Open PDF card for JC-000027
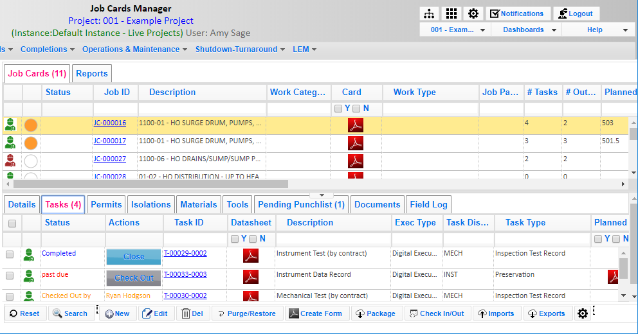The width and height of the screenshot is (638, 334). point(356,161)
